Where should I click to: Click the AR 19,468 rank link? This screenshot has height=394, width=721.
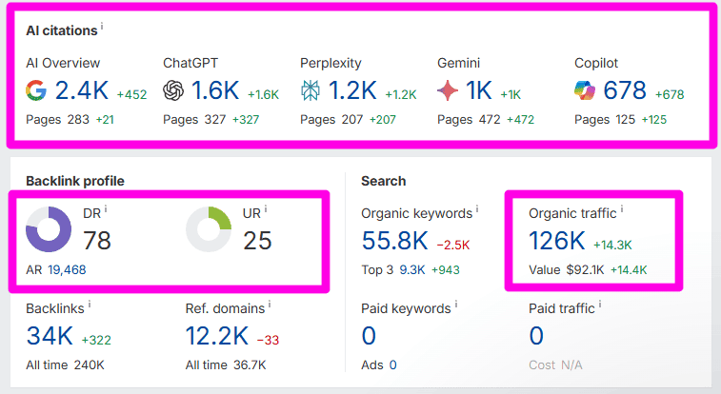tap(65, 270)
